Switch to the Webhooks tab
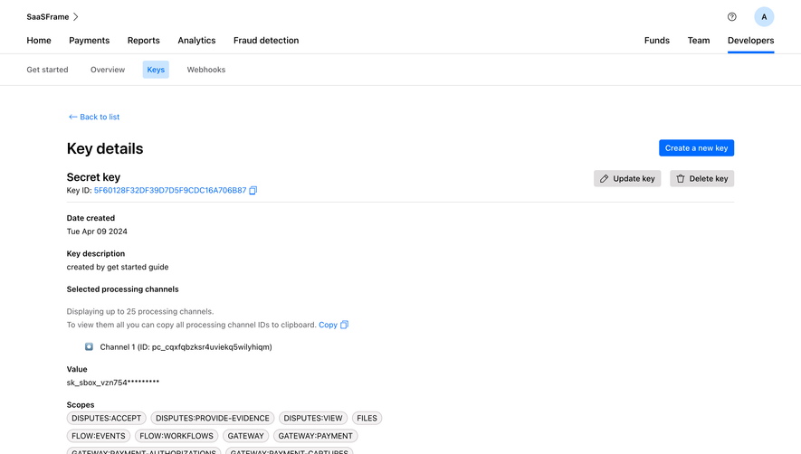801x454 pixels. [x=205, y=70]
